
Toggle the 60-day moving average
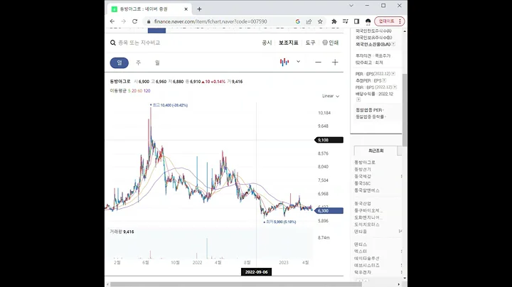point(140,91)
